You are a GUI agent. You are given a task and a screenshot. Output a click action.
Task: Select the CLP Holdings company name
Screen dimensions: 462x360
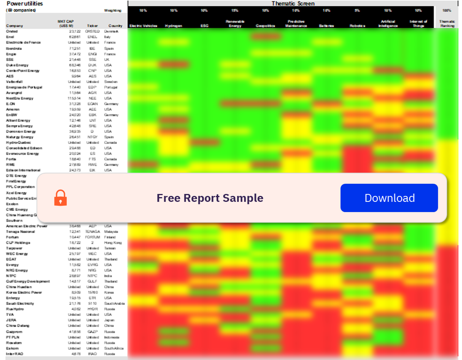tap(18, 242)
